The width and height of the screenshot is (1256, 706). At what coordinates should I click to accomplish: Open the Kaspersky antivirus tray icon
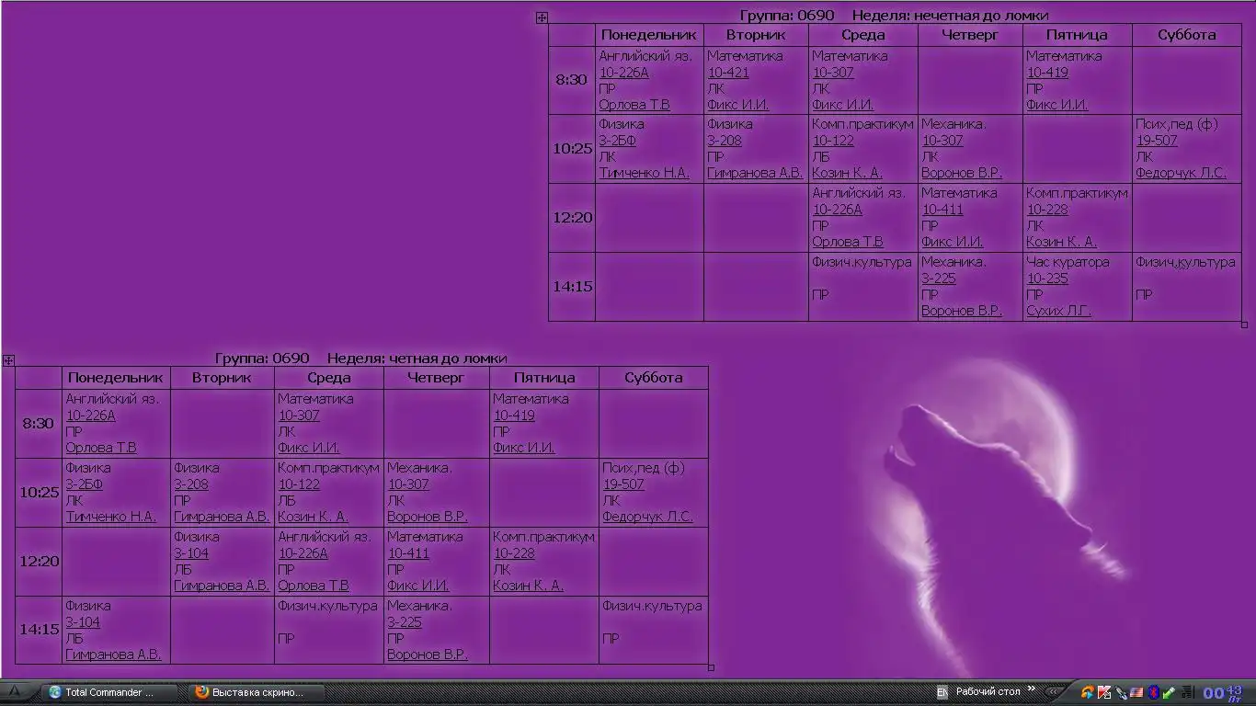(1104, 692)
